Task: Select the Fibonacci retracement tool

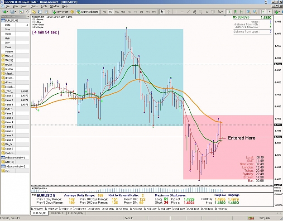Action: pos(201,12)
